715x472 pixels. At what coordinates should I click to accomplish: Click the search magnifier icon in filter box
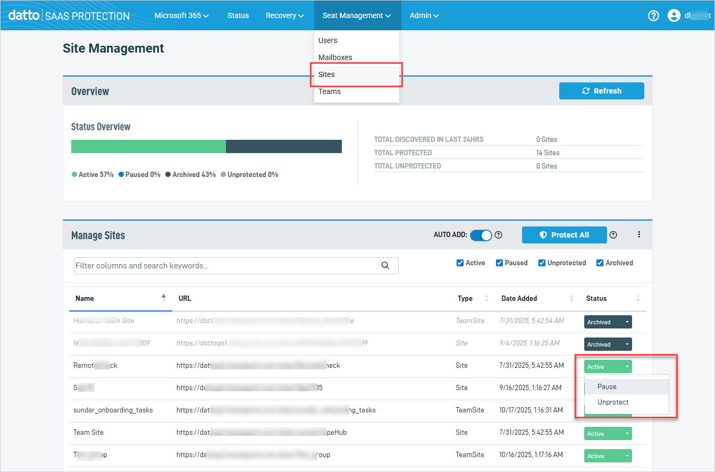tap(385, 266)
